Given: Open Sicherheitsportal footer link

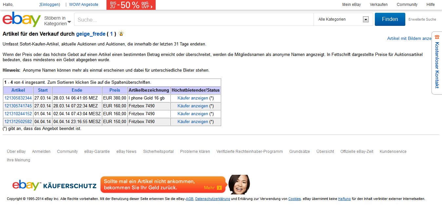Looking at the screenshot, I should 158,152.
